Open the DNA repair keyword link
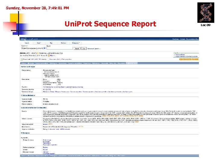This screenshot has height=162, width=217. pyautogui.click(x=46, y=142)
